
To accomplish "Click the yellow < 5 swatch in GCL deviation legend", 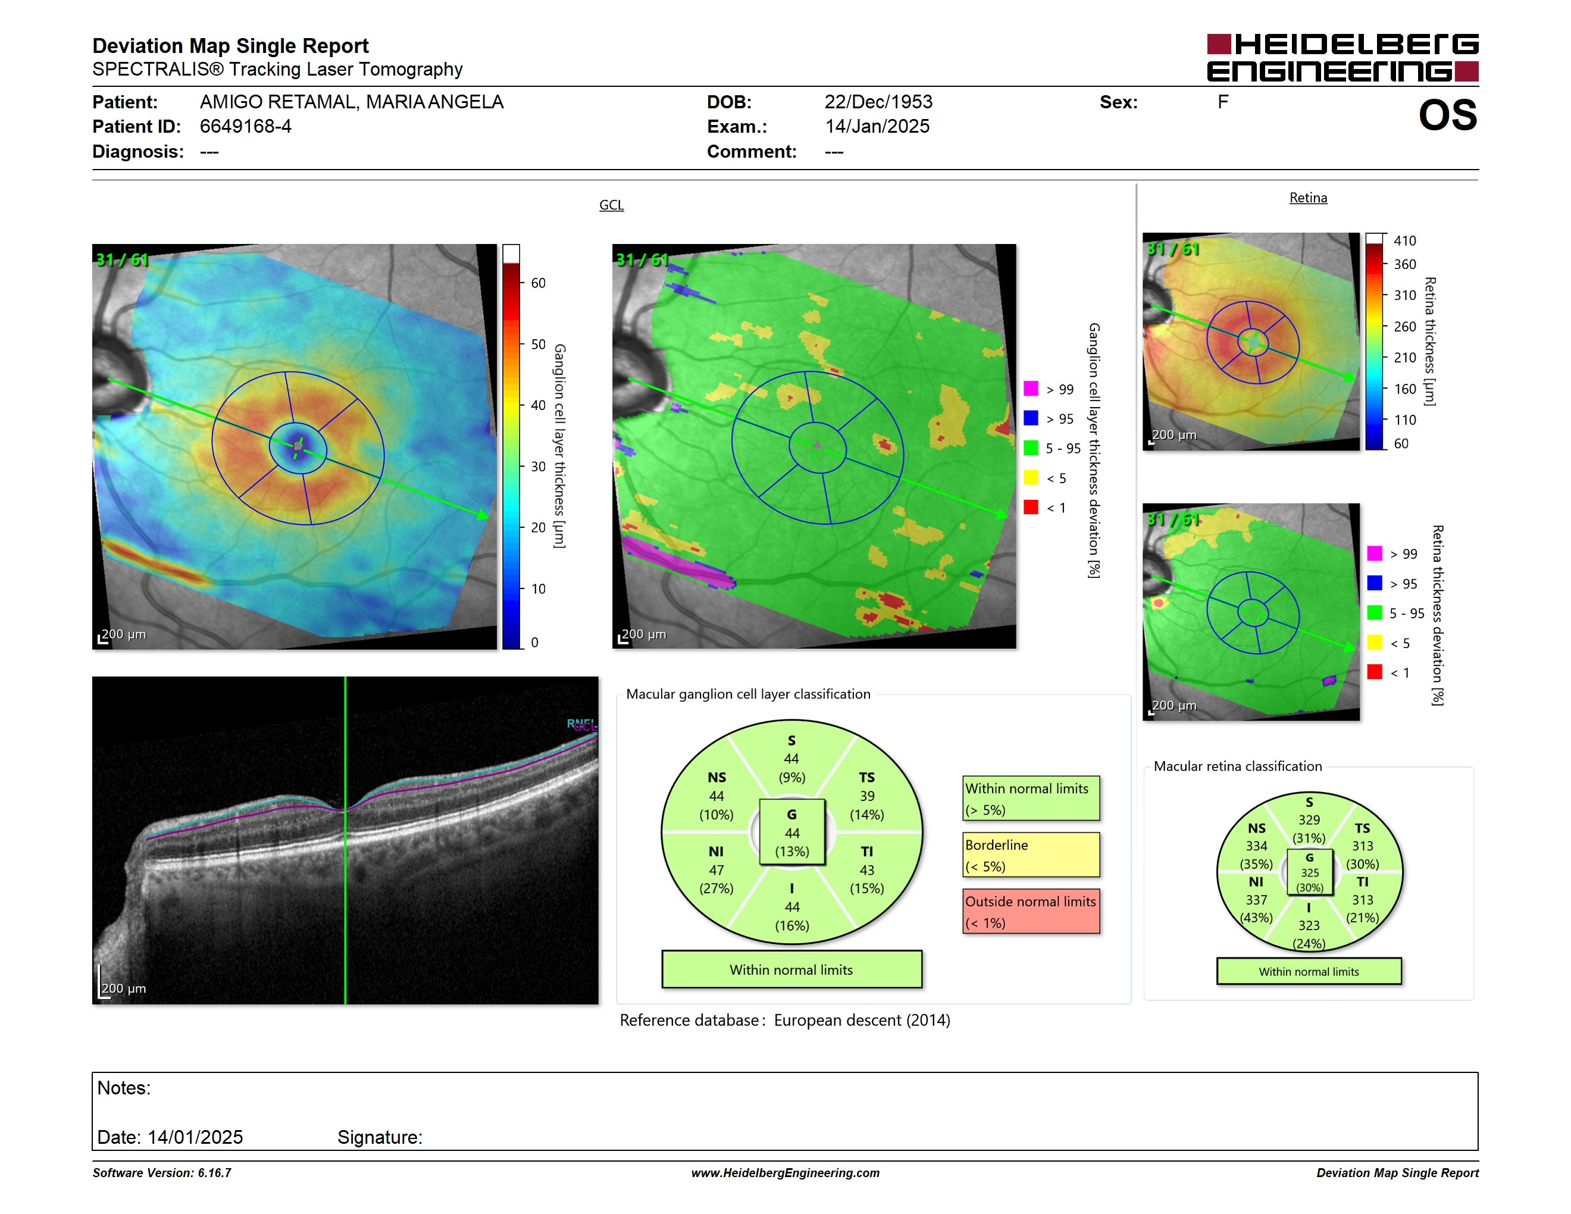I will tap(1031, 477).
